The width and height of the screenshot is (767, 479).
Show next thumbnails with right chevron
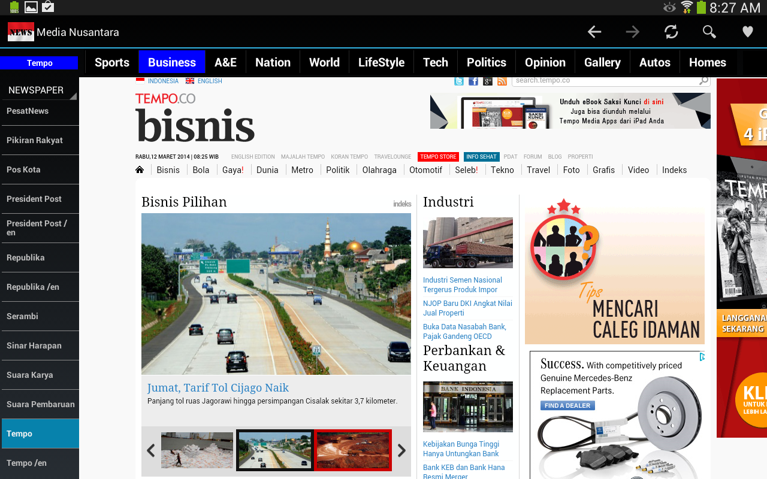pyautogui.click(x=402, y=450)
